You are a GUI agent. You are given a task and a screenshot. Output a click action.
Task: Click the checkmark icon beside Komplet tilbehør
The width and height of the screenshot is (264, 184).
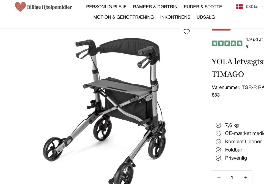click(218, 142)
